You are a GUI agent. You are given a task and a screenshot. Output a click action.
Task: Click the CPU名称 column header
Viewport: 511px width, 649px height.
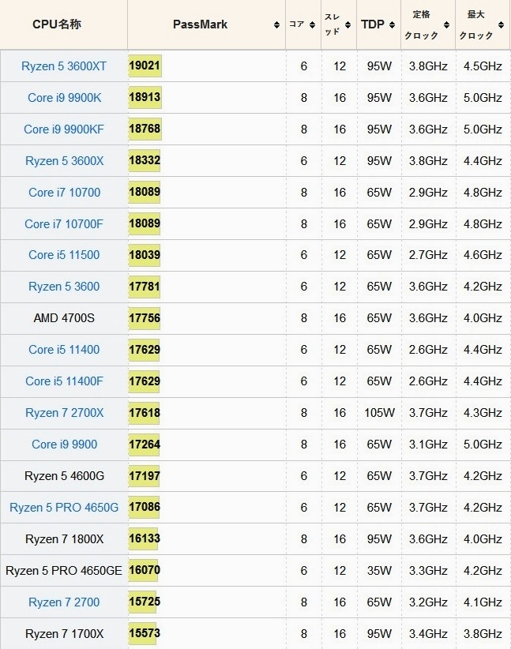[56, 24]
